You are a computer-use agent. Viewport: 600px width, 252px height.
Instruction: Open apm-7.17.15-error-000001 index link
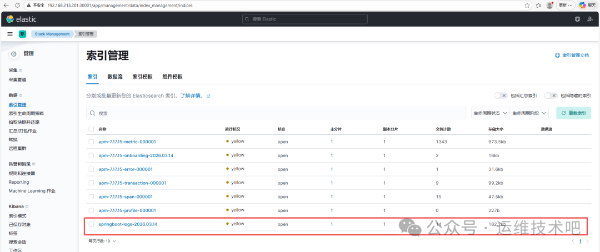pos(126,169)
